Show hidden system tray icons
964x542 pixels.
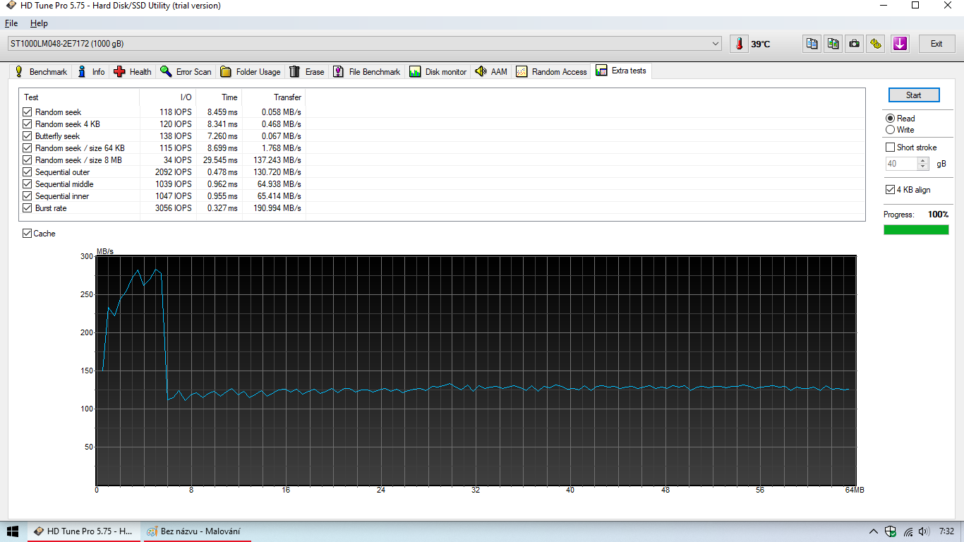[873, 531]
